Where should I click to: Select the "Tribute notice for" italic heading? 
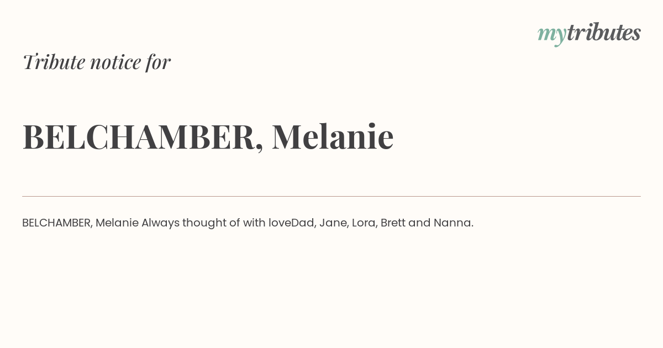pos(97,62)
